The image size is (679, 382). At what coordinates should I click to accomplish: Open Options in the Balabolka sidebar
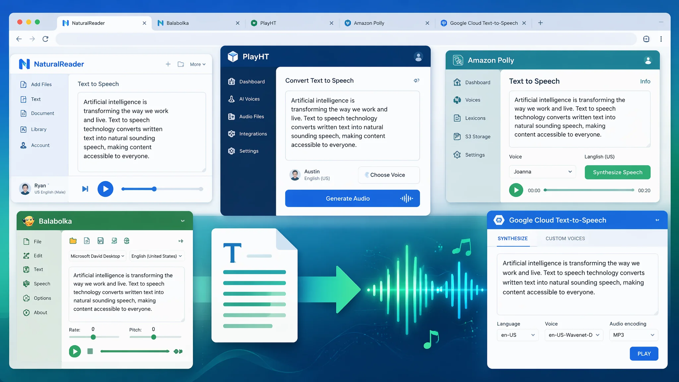[37, 298]
